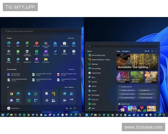Click the power icon beside the user profile
Image resolution: width=168 pixels, height=134 pixels.
[x=74, y=108]
